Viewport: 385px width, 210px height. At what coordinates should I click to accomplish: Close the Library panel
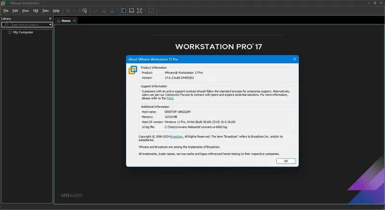point(51,19)
